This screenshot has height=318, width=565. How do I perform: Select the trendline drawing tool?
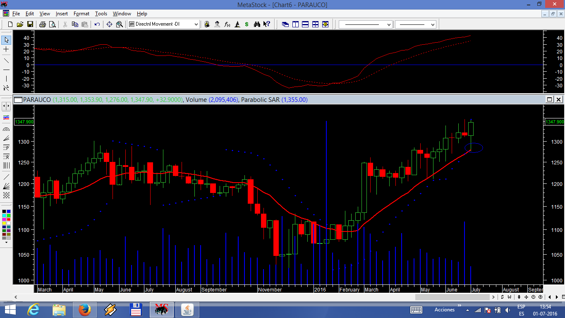coord(6,60)
